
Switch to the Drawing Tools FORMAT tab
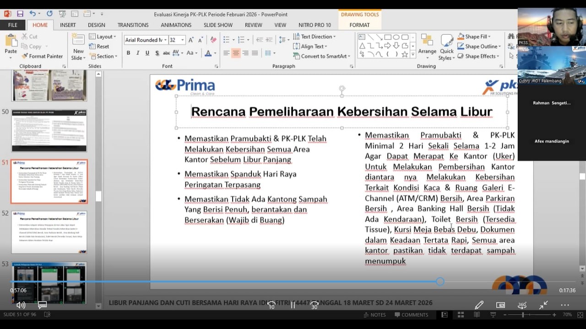point(359,25)
